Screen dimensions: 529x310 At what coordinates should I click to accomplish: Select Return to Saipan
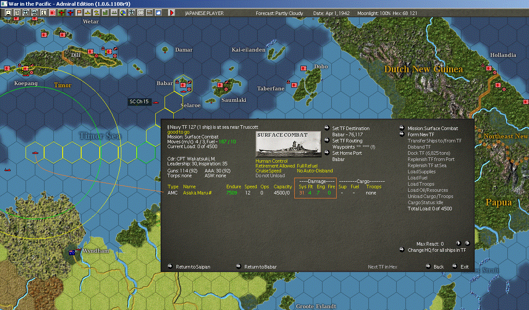click(193, 267)
